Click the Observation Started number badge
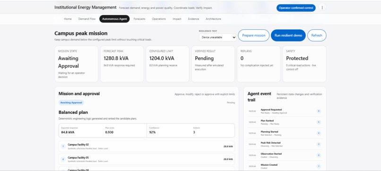 [319, 155]
